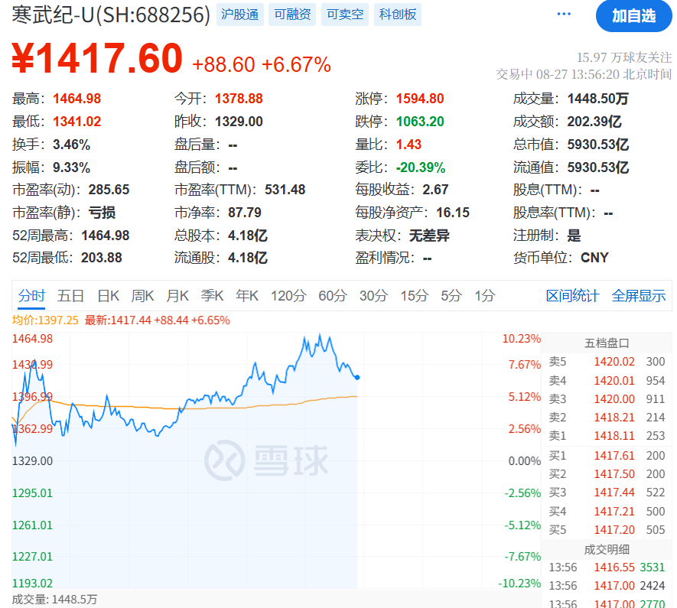
Task: Click the 可融资 tag
Action: pos(292,15)
